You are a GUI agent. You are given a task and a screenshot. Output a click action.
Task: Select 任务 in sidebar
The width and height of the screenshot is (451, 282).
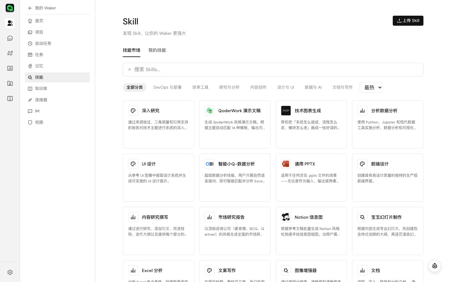pyautogui.click(x=57, y=55)
